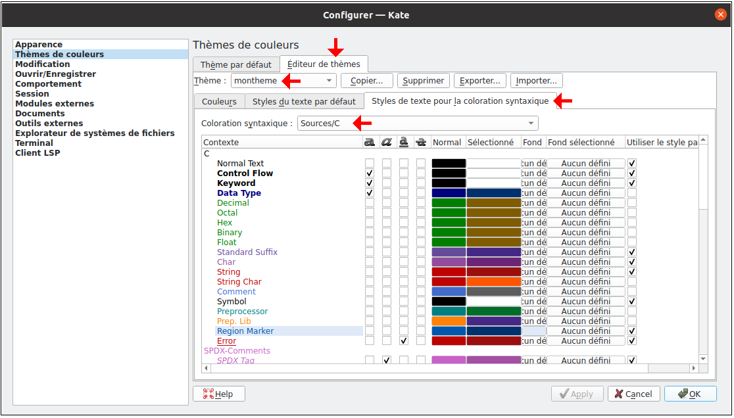Enable bold for Normal Text
This screenshot has height=418, width=734.
[370, 163]
